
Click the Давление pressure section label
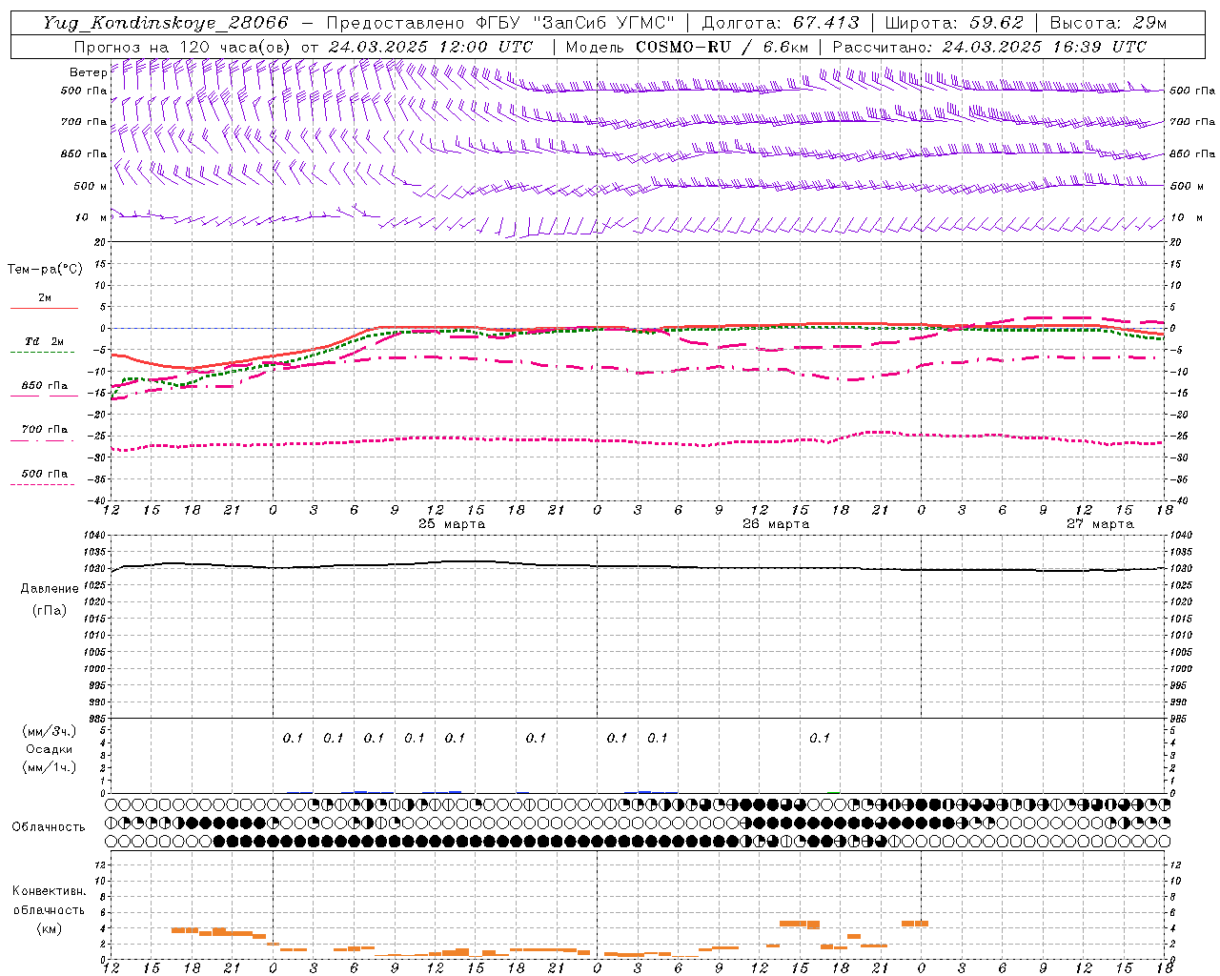(x=50, y=589)
